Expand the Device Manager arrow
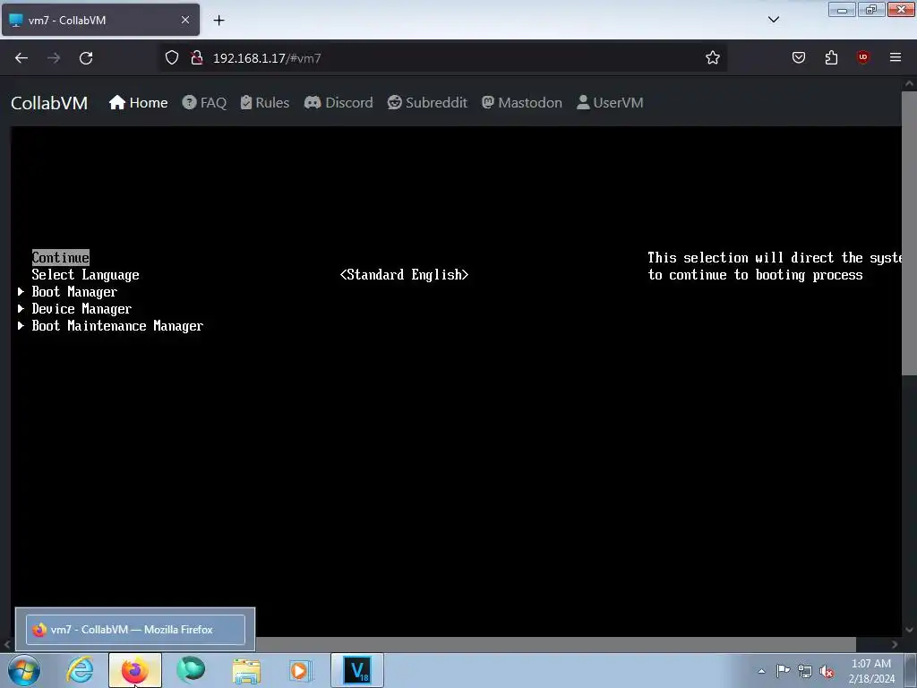Screen dimensions: 917x688 (x=21, y=308)
